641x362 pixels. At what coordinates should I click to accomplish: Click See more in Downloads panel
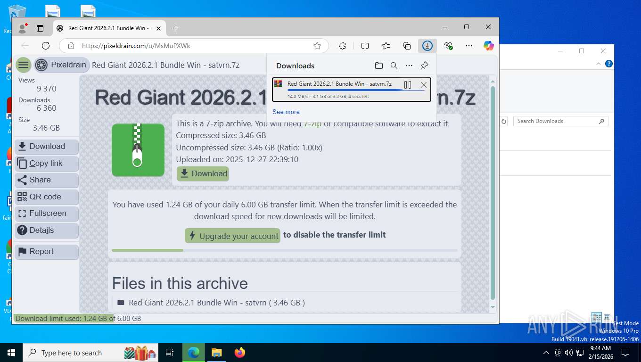(286, 112)
